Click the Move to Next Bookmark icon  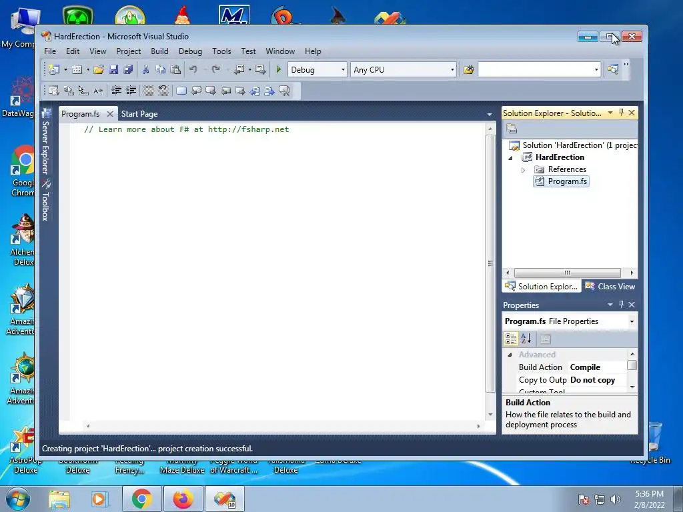click(211, 91)
